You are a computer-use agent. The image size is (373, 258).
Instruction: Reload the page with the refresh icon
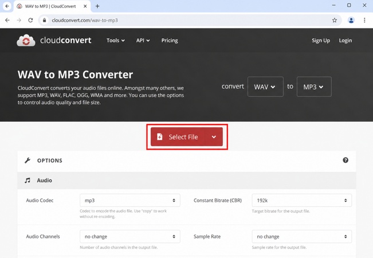[30, 20]
